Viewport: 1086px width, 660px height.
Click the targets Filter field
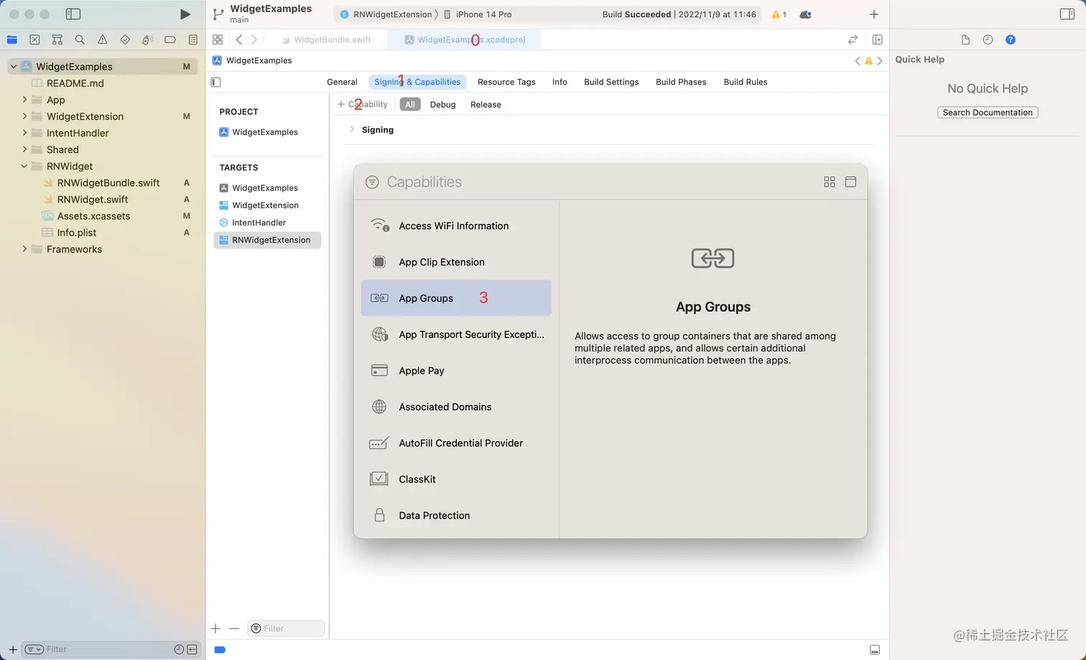(x=286, y=628)
